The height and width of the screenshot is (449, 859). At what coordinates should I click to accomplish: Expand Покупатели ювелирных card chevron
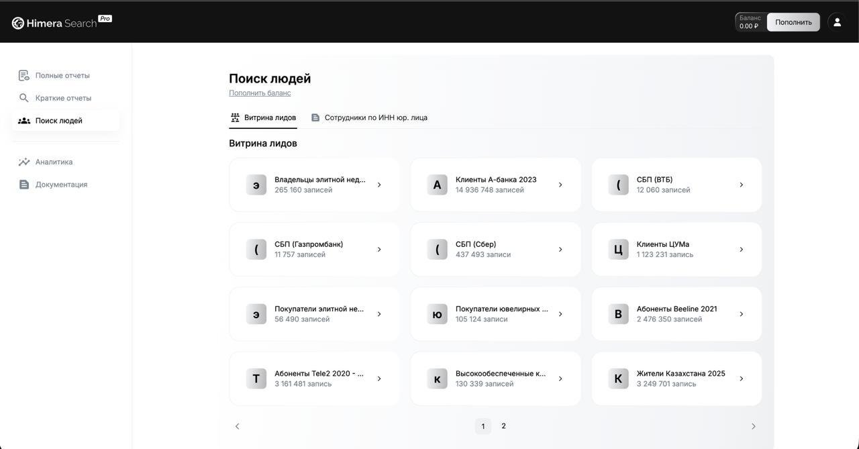560,314
